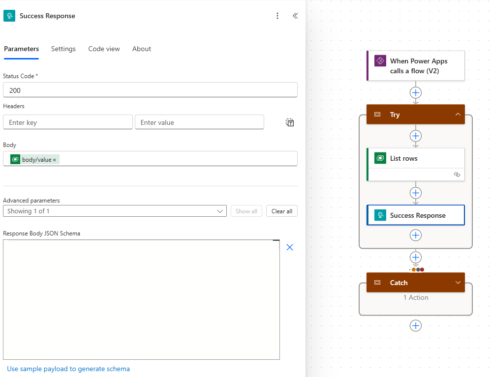This screenshot has width=490, height=377.
Task: Click the connection link icon on List rows
Action: point(457,174)
